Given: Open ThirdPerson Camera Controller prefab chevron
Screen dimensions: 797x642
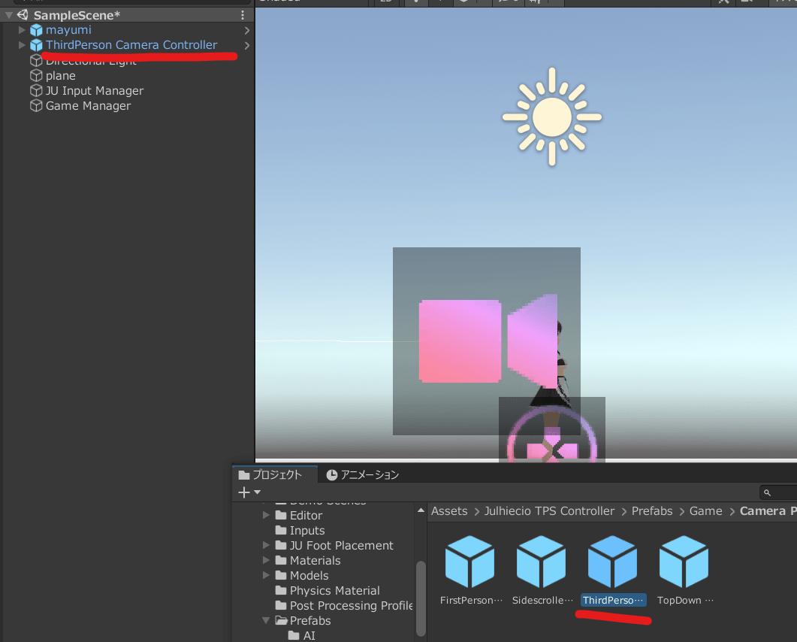Looking at the screenshot, I should pyautogui.click(x=247, y=45).
